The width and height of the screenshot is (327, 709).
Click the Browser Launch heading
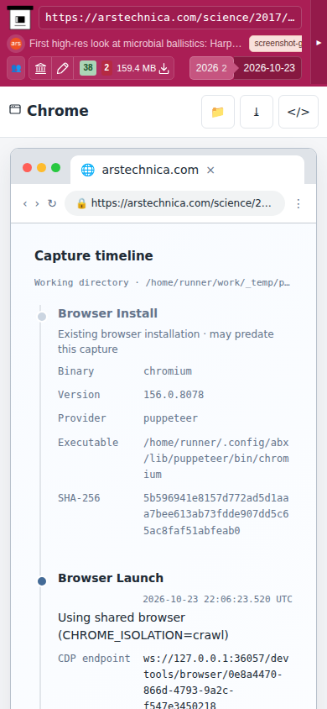point(111,578)
